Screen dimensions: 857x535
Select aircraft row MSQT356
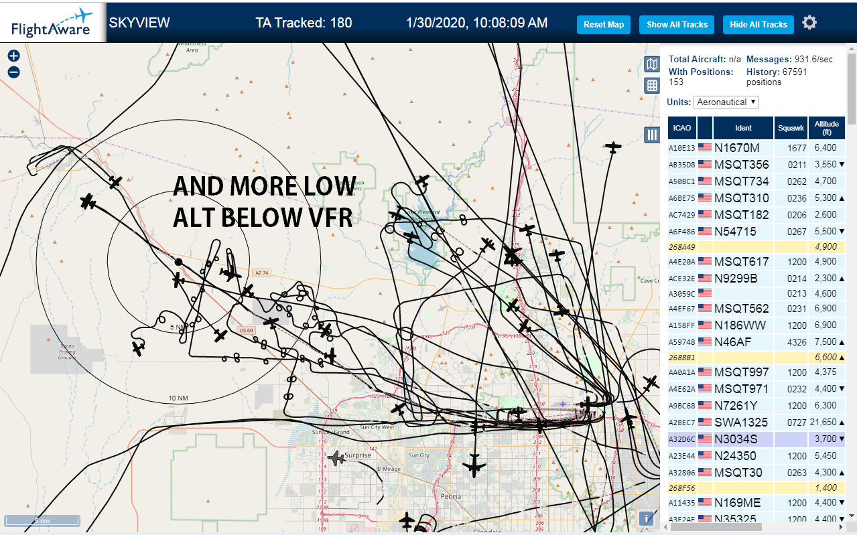point(756,165)
